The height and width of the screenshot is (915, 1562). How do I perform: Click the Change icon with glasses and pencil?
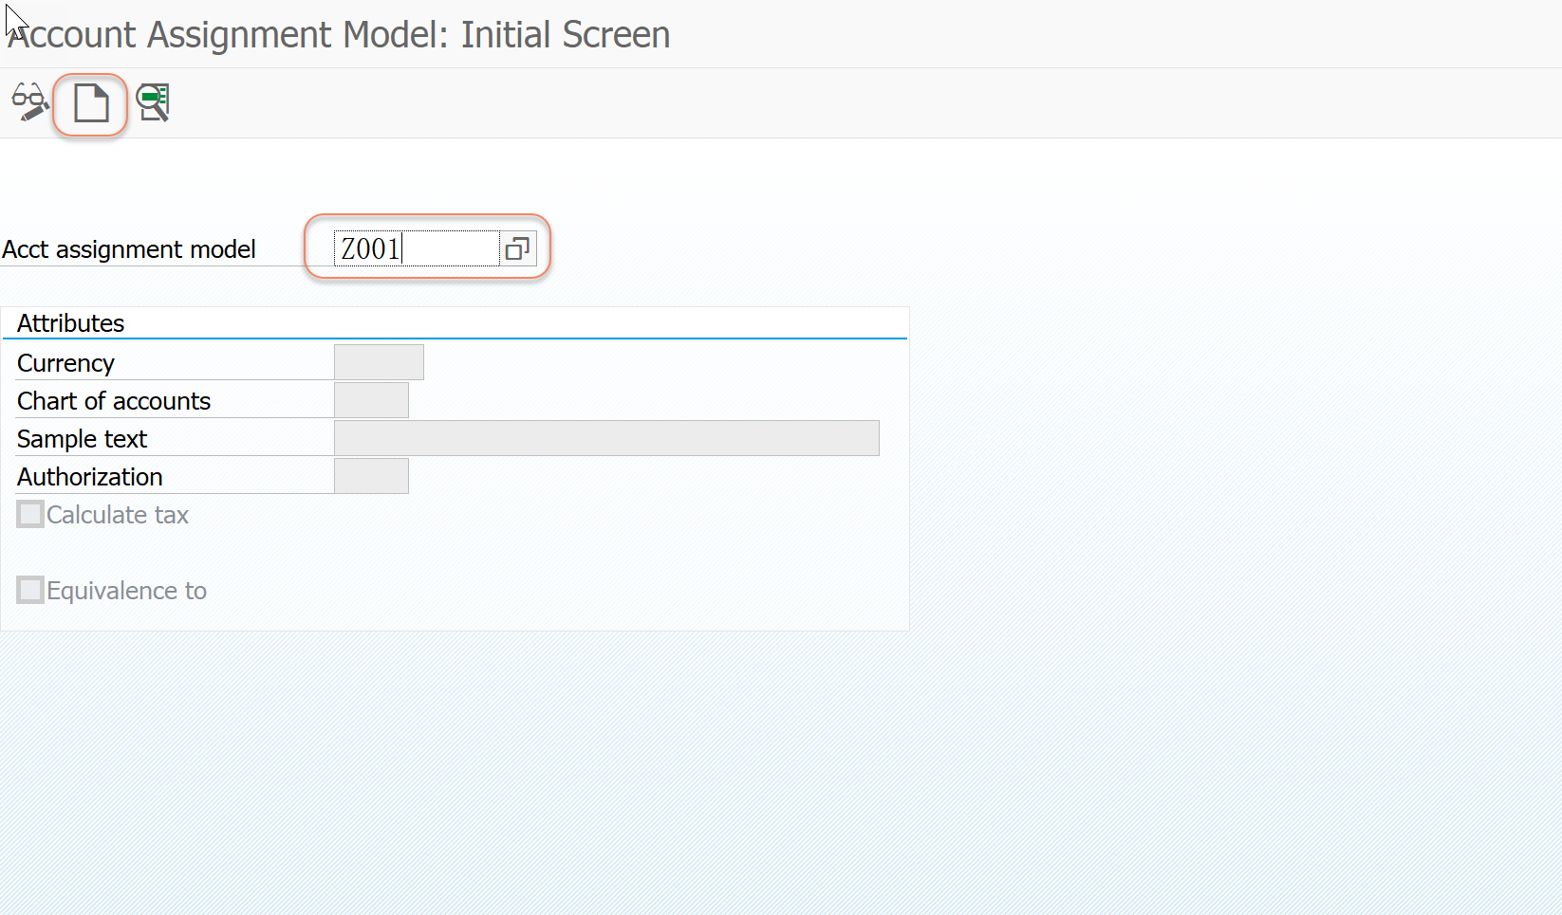[29, 102]
